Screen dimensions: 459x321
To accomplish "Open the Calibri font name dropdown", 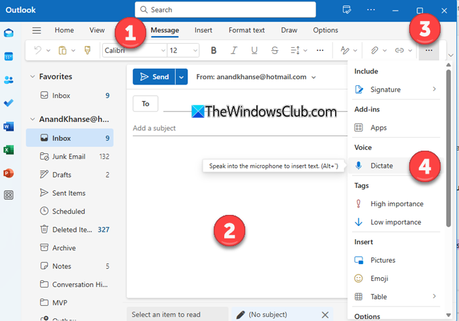I will click(x=163, y=50).
